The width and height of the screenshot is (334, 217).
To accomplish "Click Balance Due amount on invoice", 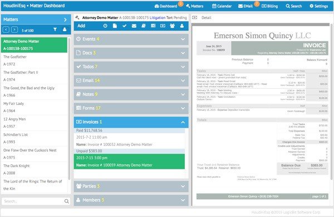I will tap(317, 165).
